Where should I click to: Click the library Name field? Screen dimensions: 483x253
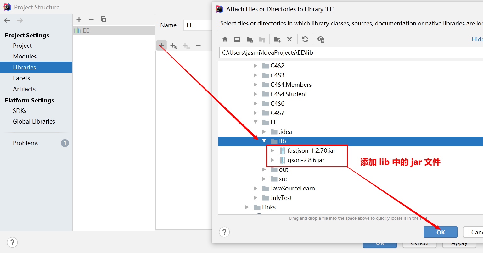pos(198,25)
